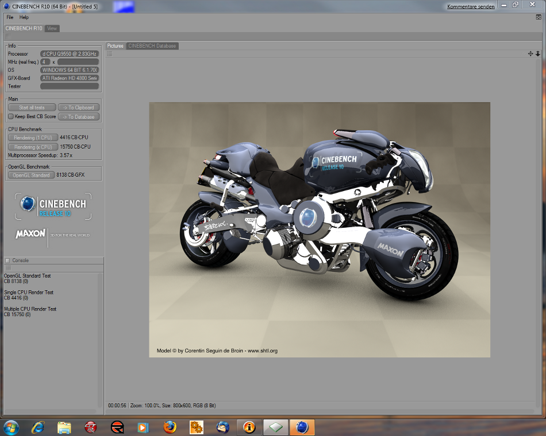The image size is (546, 436).
Task: Launch Windows Media Player from taskbar
Action: [x=143, y=427]
